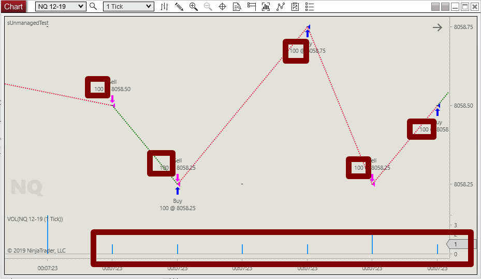Click the 8058.75 price axis label
This screenshot has height=279, width=481.
tap(463, 27)
